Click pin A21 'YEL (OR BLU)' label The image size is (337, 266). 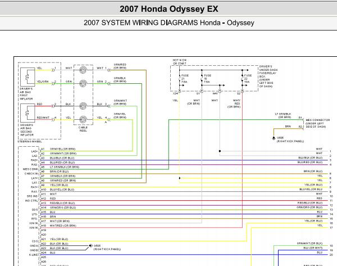[59, 240]
